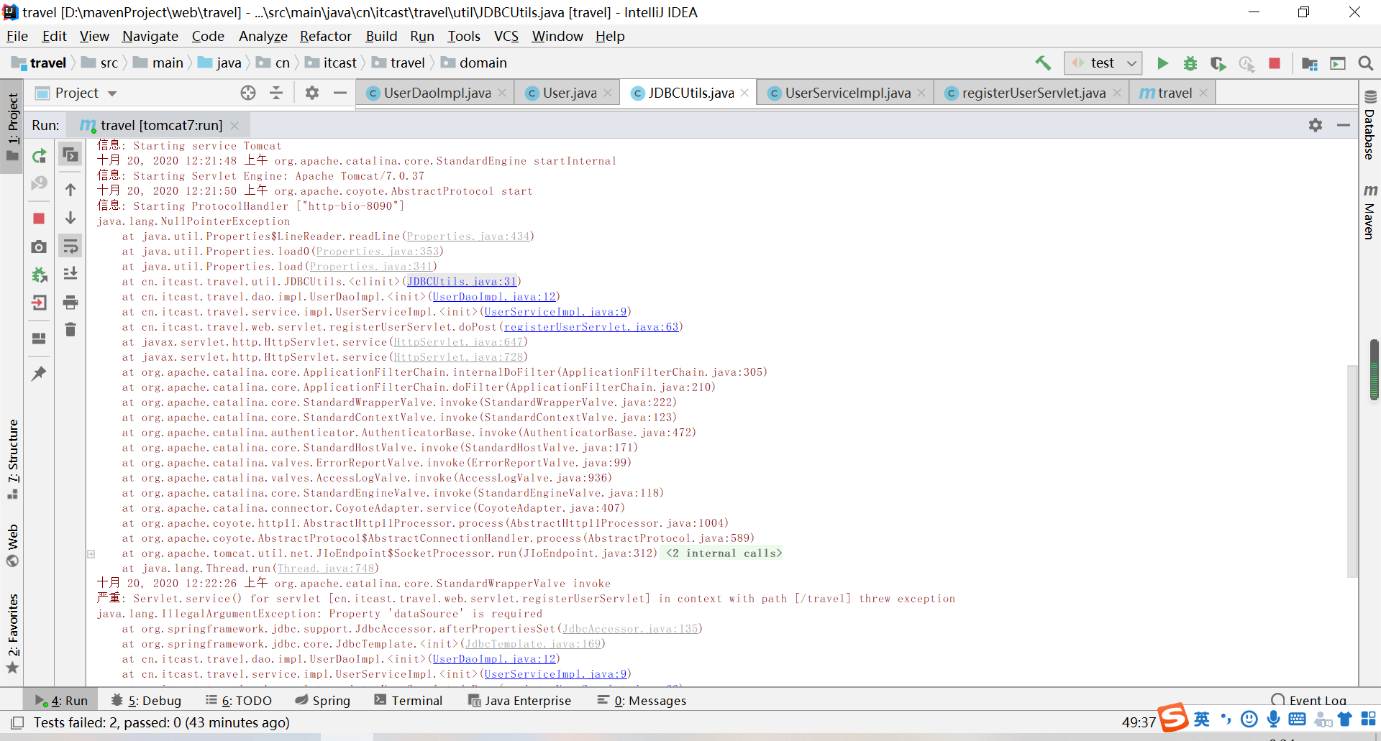Open the registerUserServlet.java:63 link
The width and height of the screenshot is (1381, 741).
click(x=591, y=327)
